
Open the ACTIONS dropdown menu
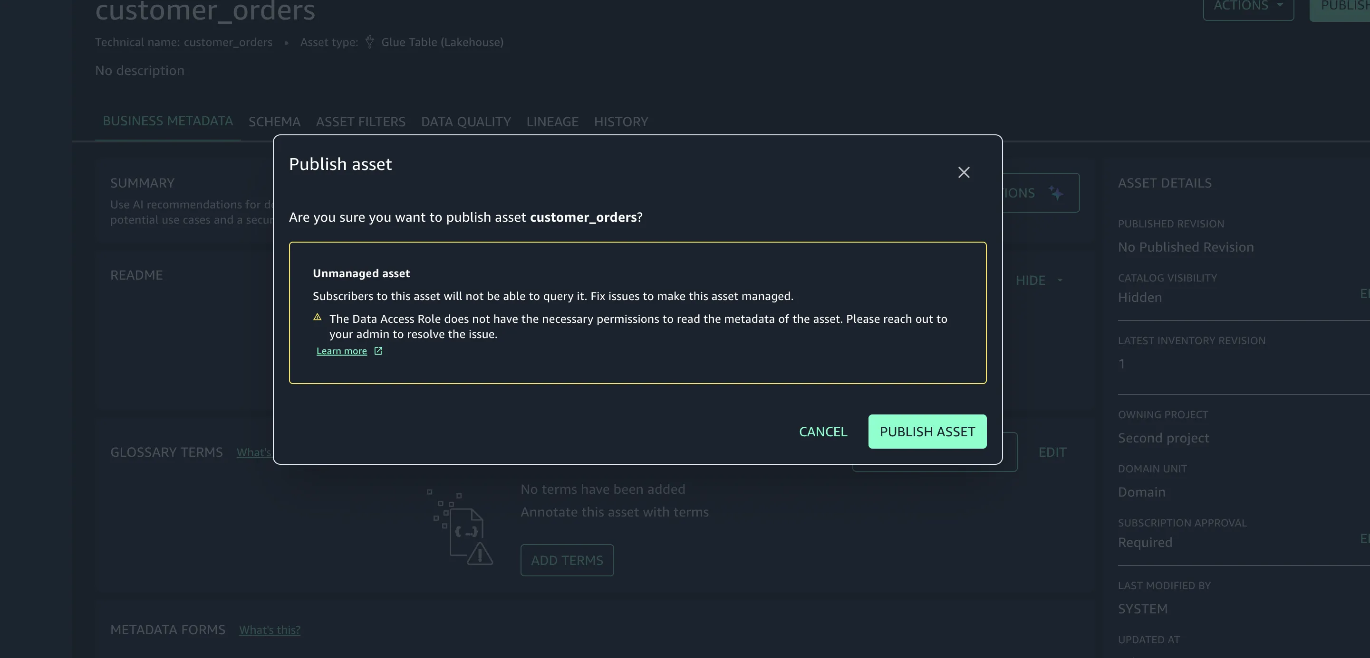pos(1248,6)
